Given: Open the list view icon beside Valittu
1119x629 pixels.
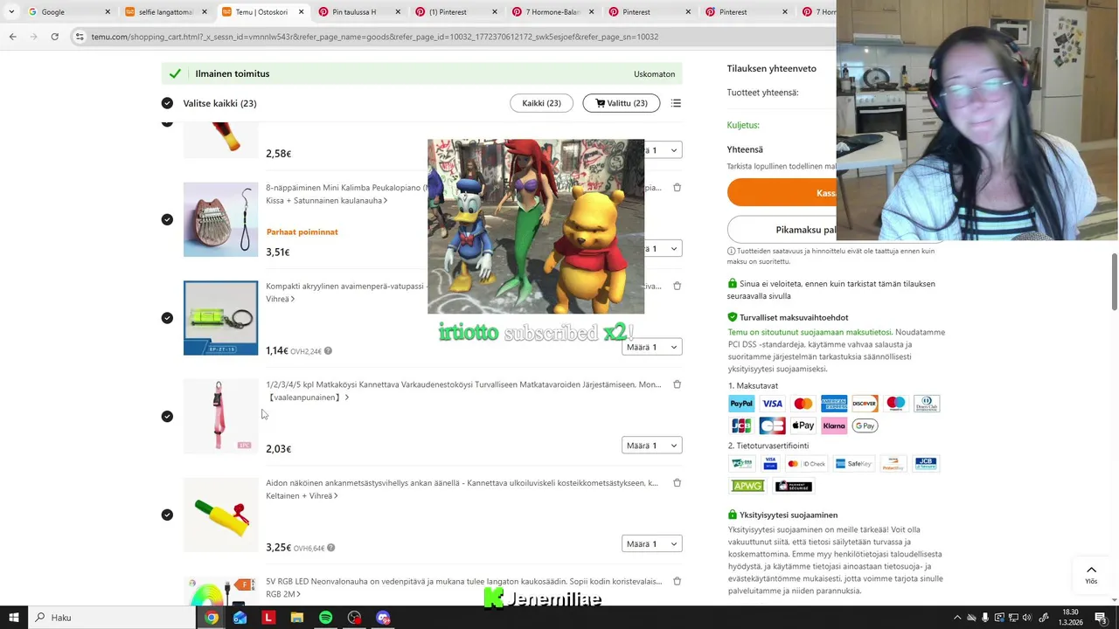Looking at the screenshot, I should point(676,103).
